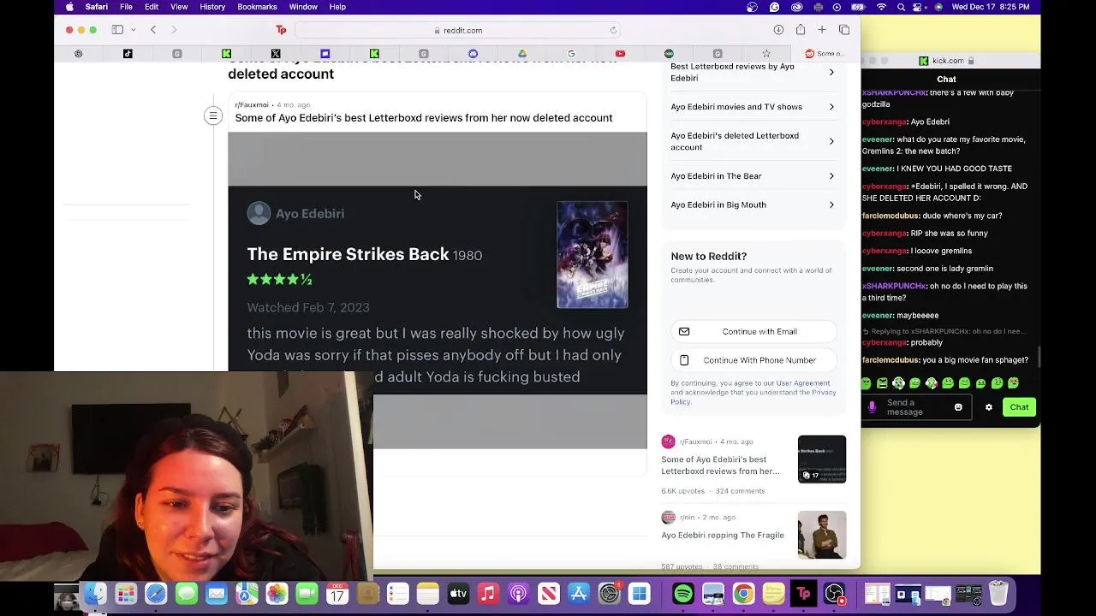
Task: Open the History menu
Action: point(212,7)
